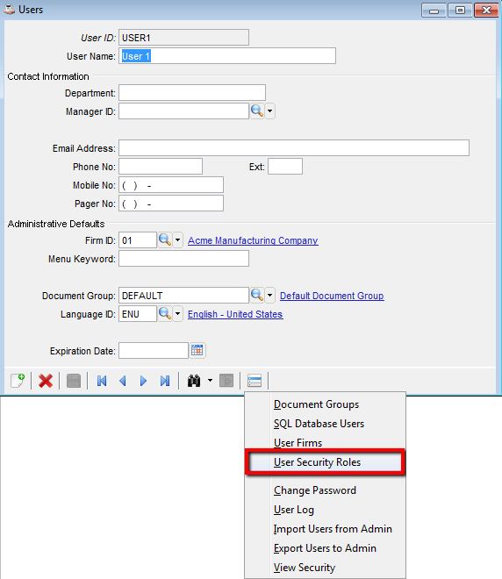
Task: Open the Expiration Date calendar picker
Action: [x=197, y=350]
